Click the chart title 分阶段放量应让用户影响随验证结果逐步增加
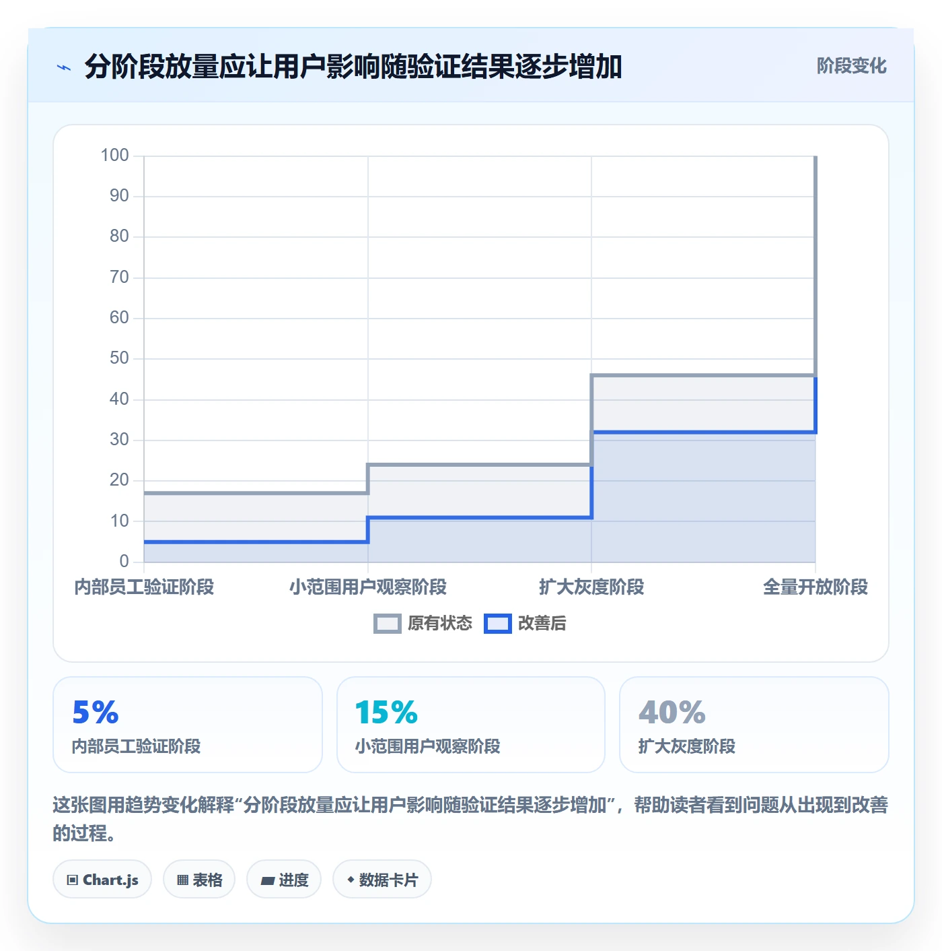The image size is (942, 951). [x=353, y=67]
